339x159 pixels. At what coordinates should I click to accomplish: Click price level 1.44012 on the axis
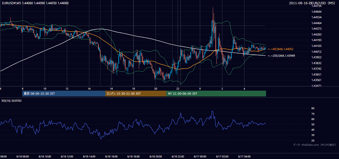(x=316, y=52)
